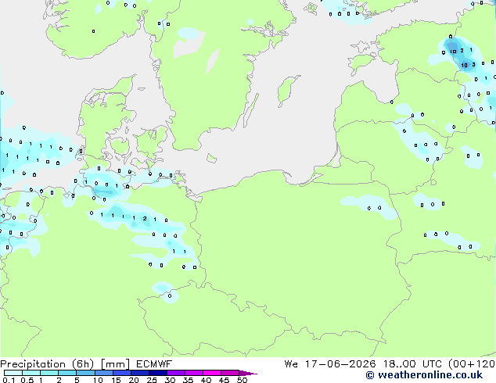
Task: Click the 0.5–1 mm legend color box
Action: pos(31,373)
